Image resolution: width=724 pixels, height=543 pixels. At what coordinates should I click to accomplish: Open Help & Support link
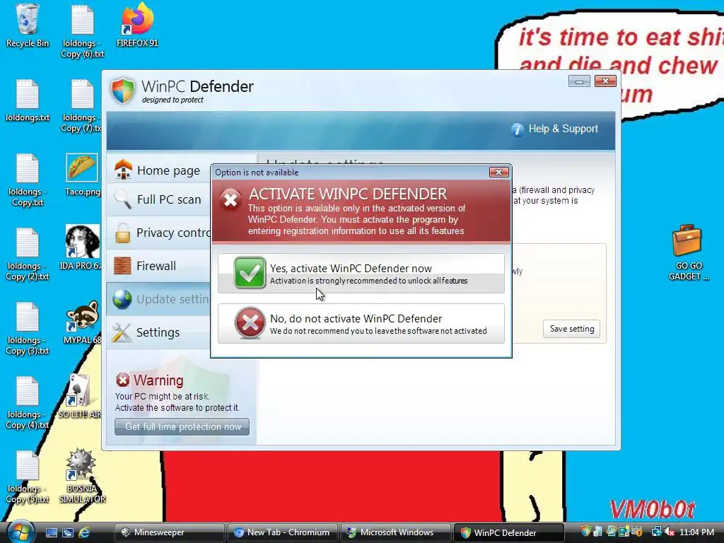pos(563,129)
